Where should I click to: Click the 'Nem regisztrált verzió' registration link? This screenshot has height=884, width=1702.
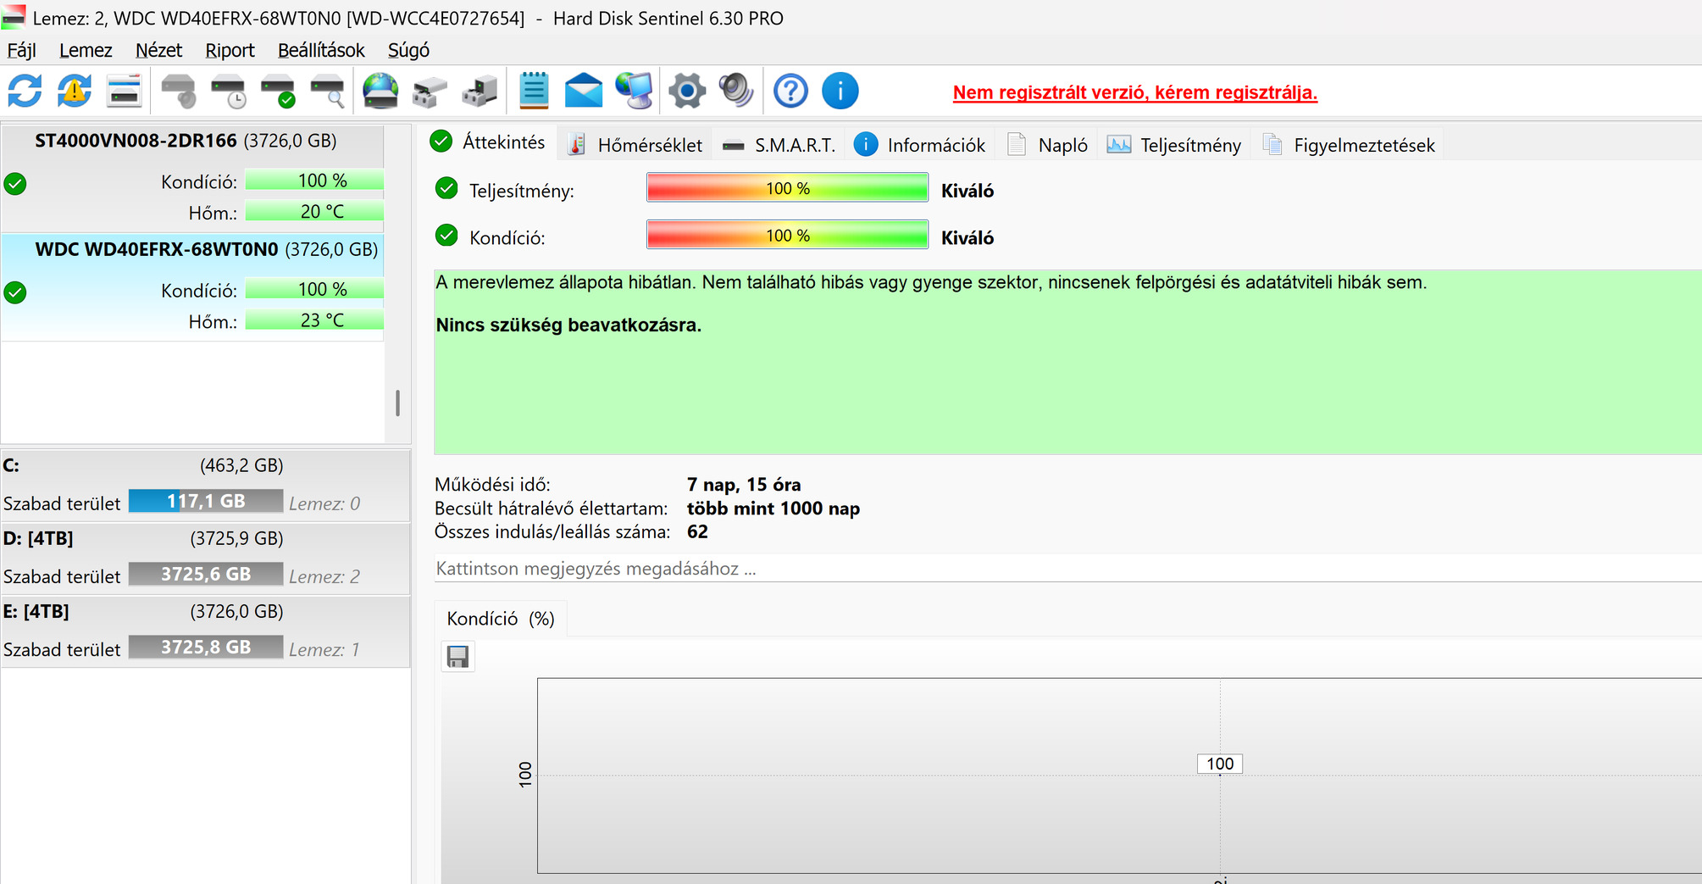(x=1135, y=92)
